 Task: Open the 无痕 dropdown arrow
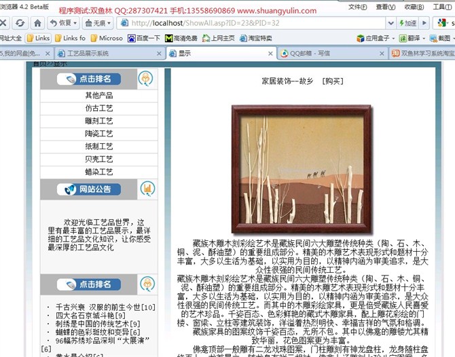click(109, 23)
